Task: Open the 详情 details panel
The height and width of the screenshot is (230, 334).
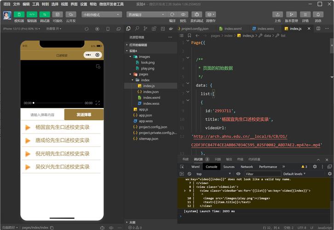Action: (x=305, y=14)
